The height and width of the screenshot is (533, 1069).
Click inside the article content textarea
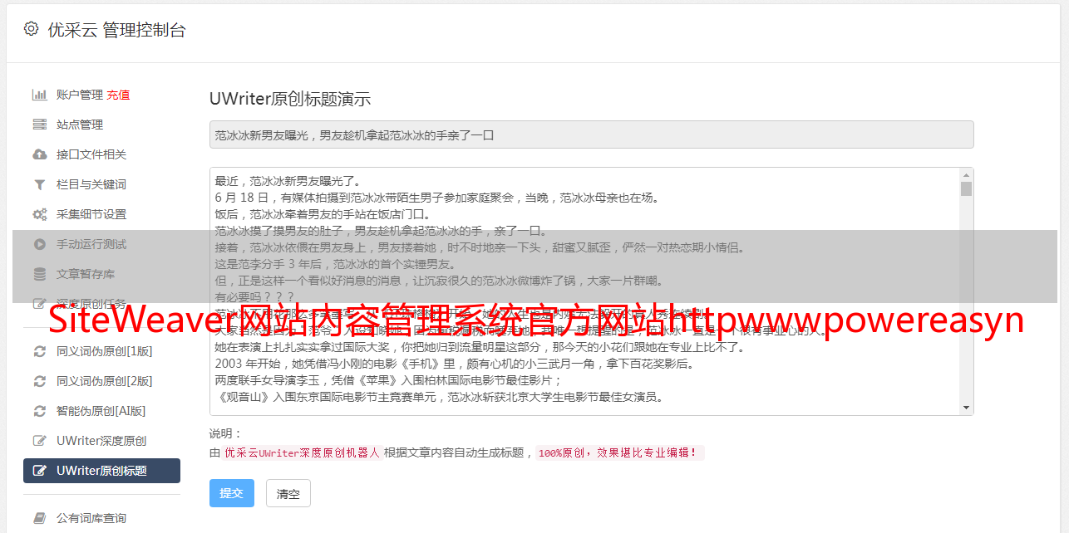coord(584,291)
